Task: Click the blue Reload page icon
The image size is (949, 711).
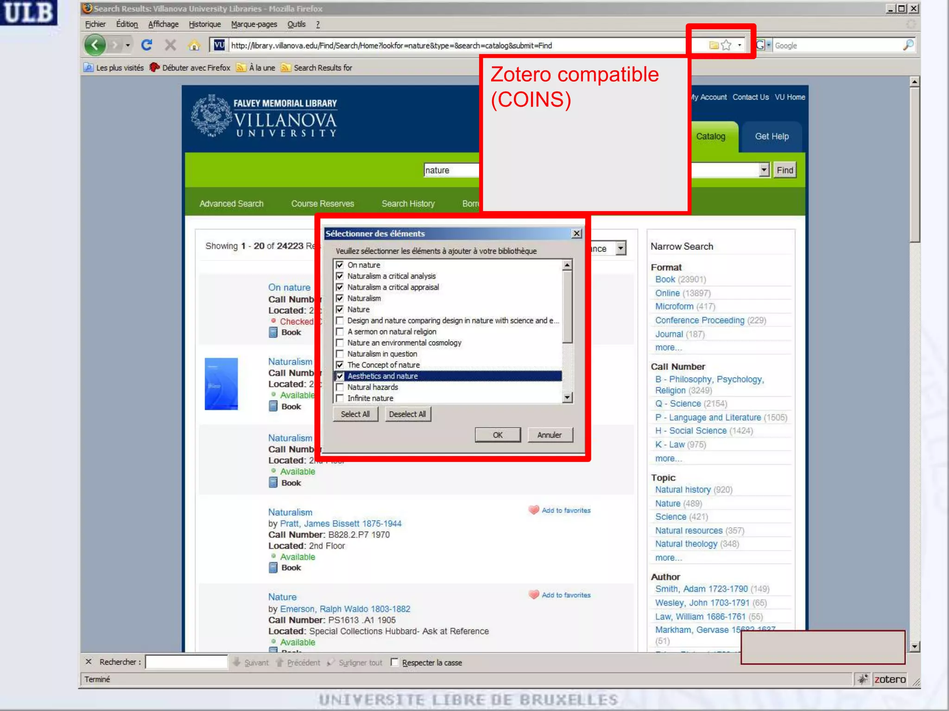Action: coord(147,45)
